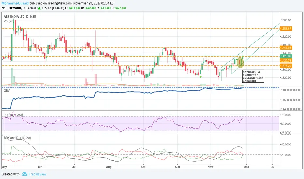Click the 1600.00 price axis label
The height and width of the screenshot is (179, 304).
tap(286, 20)
